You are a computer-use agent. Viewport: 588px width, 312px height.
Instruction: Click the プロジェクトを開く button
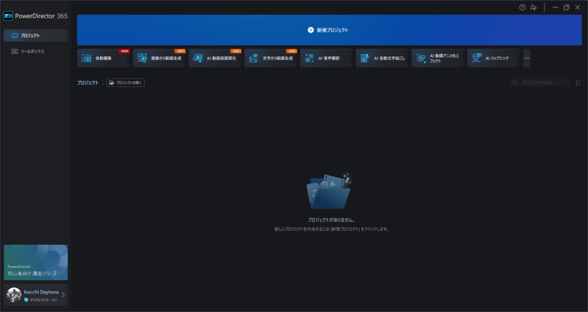click(125, 83)
